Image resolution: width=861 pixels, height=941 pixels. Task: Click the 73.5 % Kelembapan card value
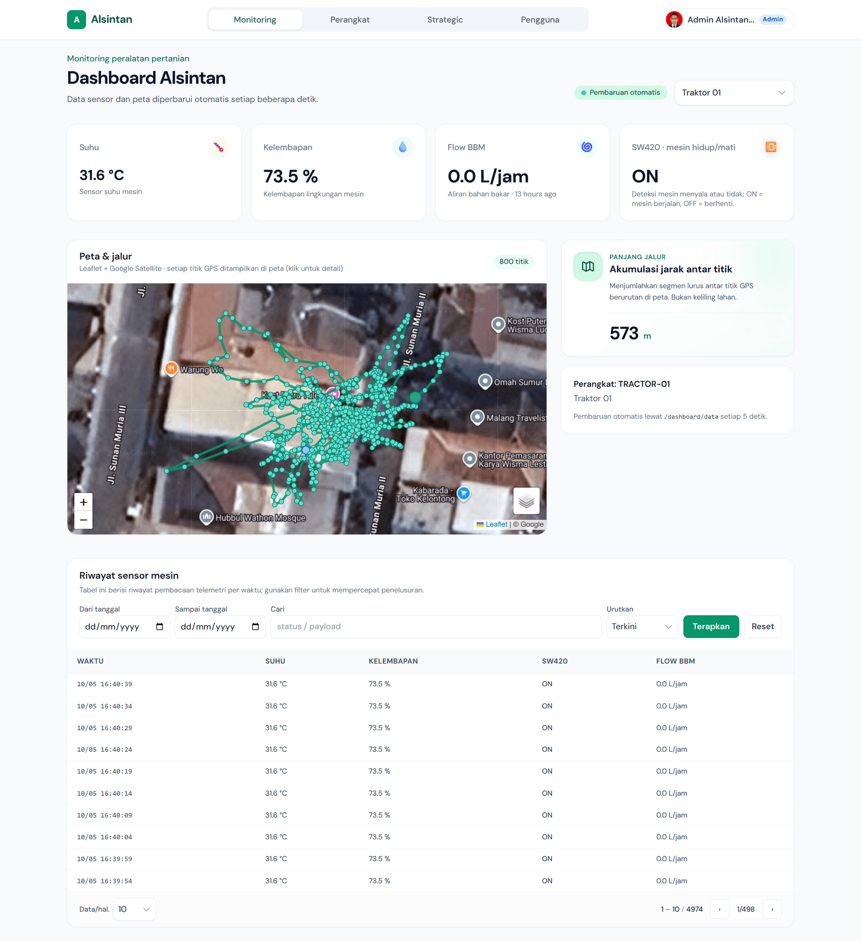tap(291, 177)
